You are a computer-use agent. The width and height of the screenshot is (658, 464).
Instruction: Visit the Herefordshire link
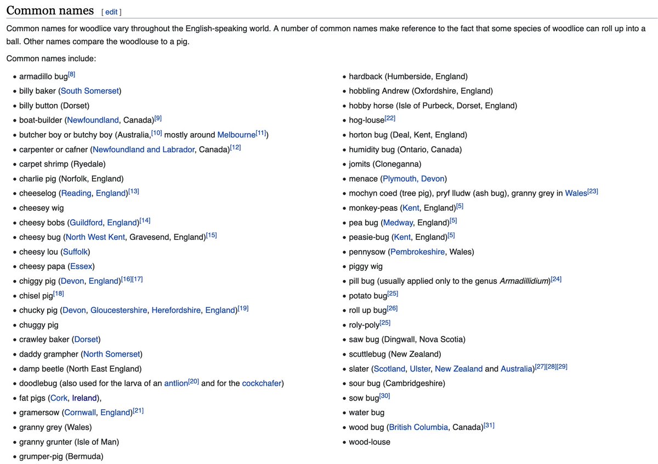(x=176, y=310)
